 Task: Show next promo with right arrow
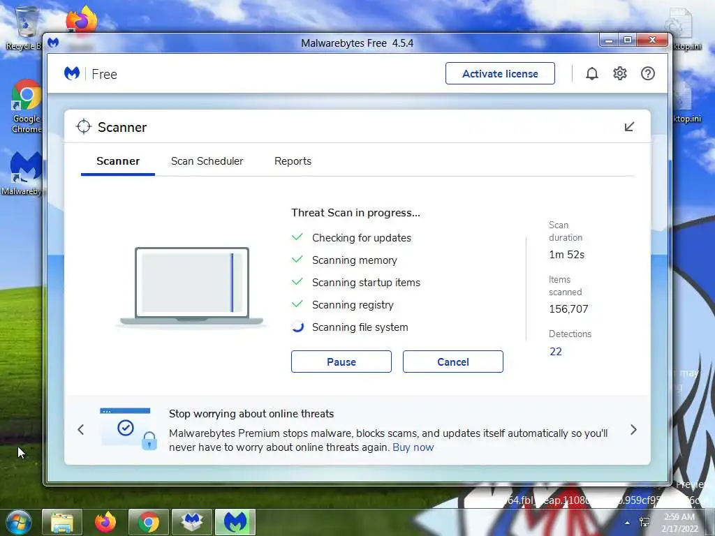[633, 429]
